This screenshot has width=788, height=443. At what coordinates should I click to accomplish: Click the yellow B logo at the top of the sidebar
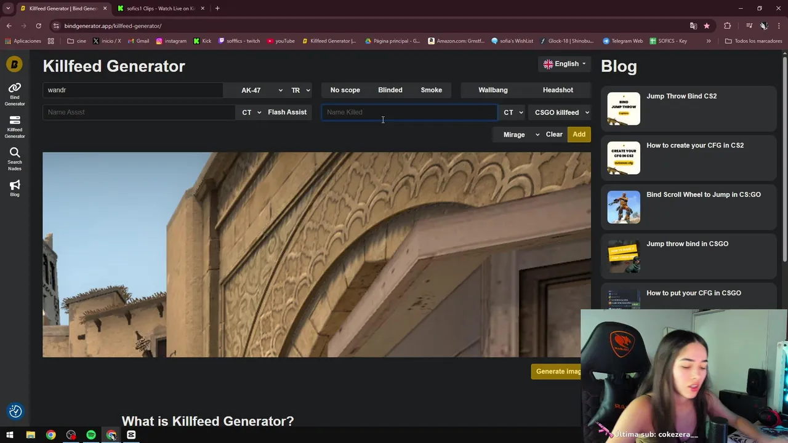point(14,64)
